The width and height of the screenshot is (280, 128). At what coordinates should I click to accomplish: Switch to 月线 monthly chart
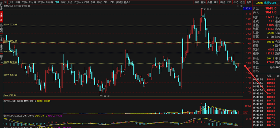click(70, 2)
